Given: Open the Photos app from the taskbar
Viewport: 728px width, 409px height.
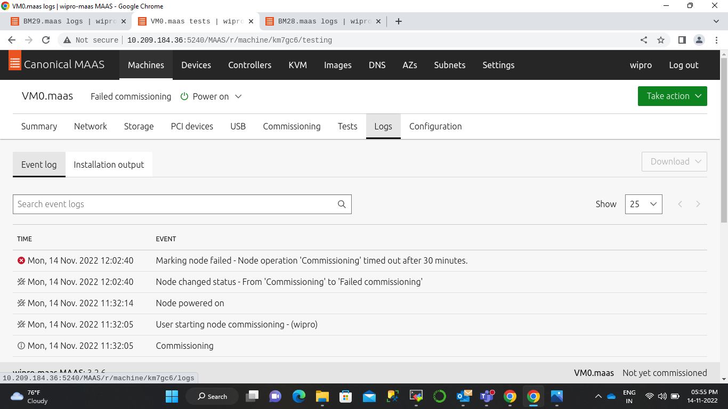Looking at the screenshot, I should [557, 396].
